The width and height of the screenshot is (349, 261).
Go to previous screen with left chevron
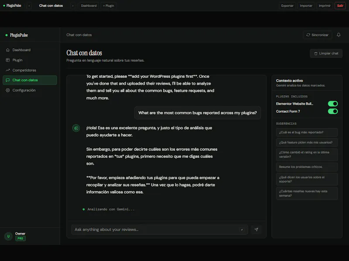point(29,6)
